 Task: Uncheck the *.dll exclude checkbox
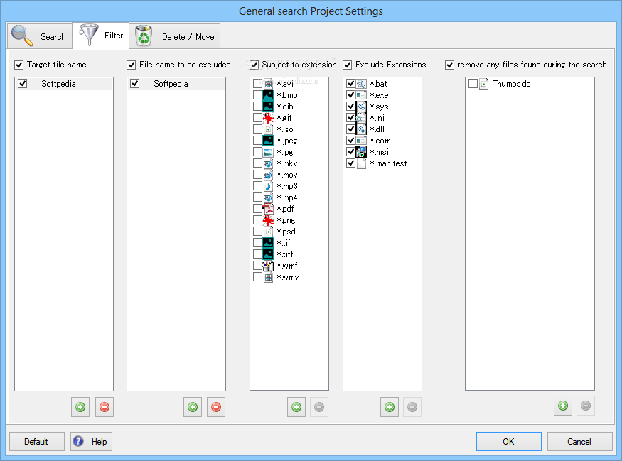tap(350, 129)
